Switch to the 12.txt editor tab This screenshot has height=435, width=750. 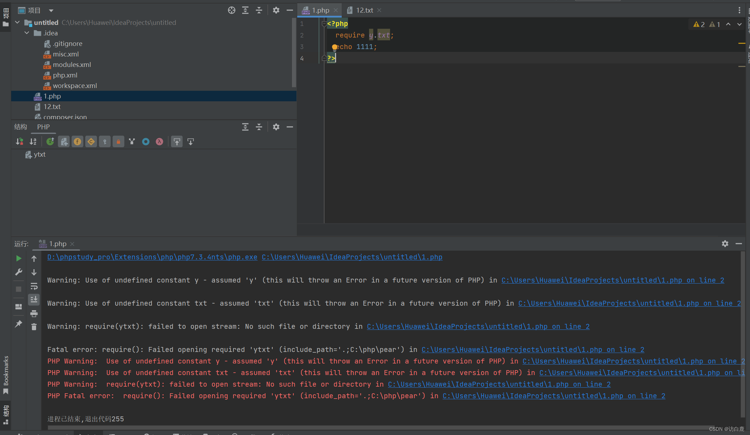point(364,11)
